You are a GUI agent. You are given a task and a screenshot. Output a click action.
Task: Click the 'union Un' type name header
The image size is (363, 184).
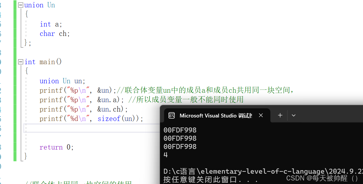point(40,5)
